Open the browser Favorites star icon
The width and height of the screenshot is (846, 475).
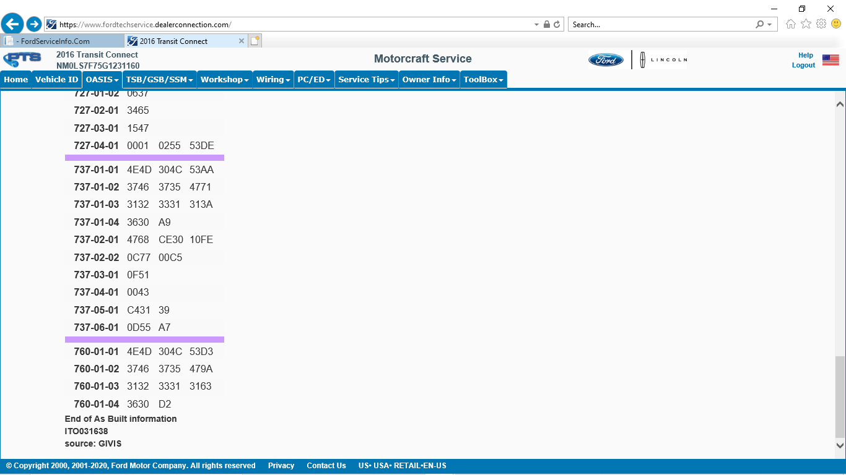[806, 24]
